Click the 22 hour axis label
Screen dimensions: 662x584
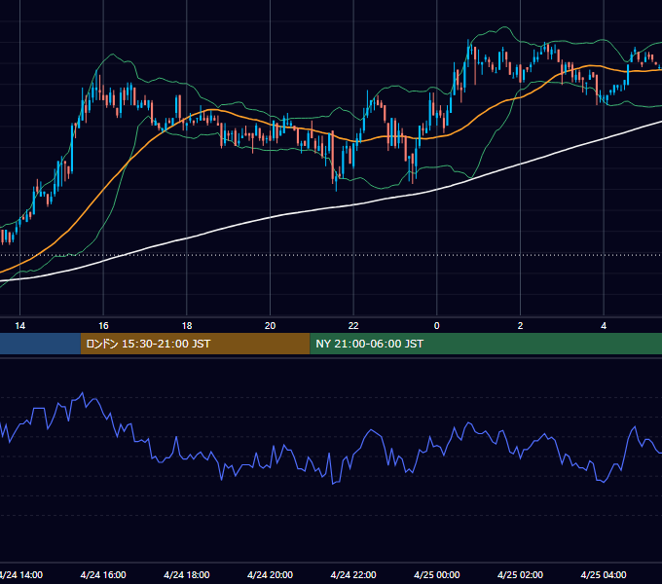[x=353, y=326]
